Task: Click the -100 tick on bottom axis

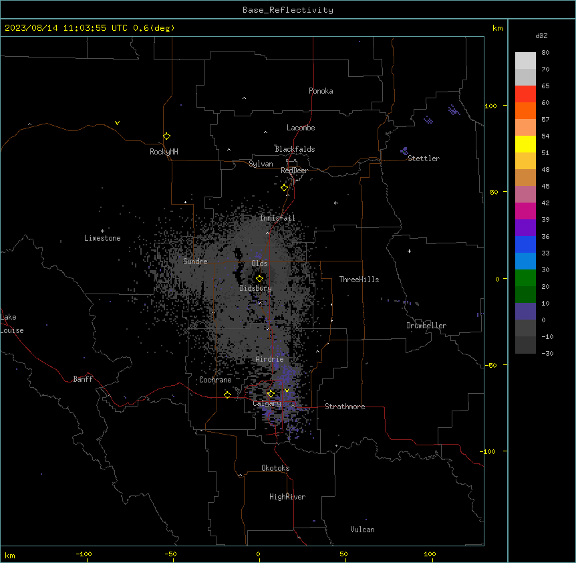Action: coord(84,554)
